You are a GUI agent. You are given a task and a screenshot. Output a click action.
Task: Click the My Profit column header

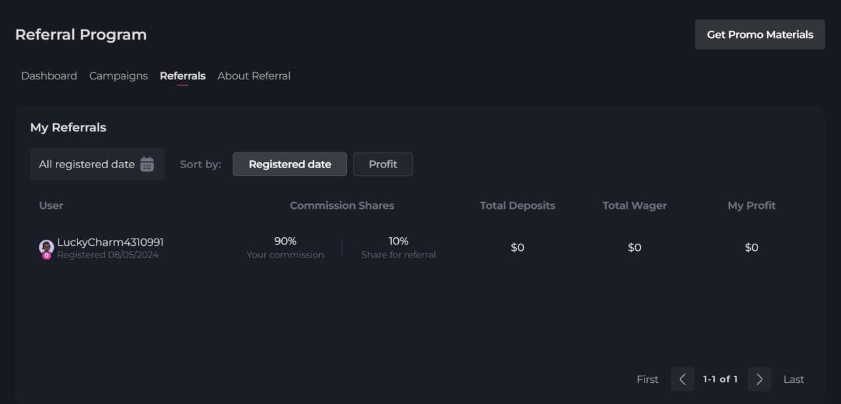click(x=751, y=206)
